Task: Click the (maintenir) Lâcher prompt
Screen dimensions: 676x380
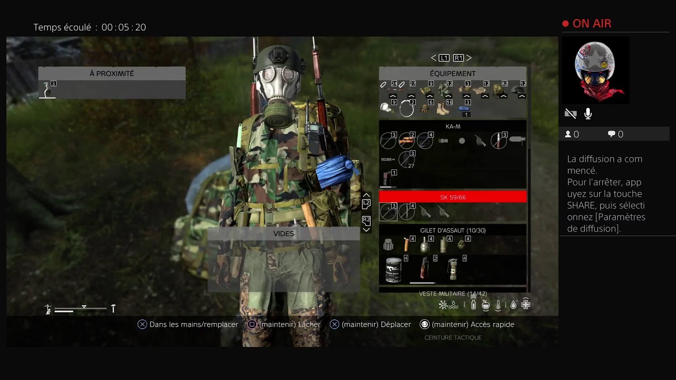Action: 284,325
